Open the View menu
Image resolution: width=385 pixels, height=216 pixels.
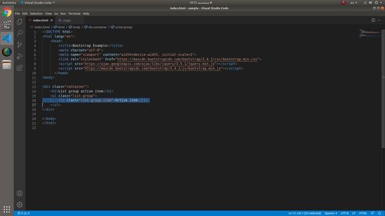pyautogui.click(x=48, y=13)
